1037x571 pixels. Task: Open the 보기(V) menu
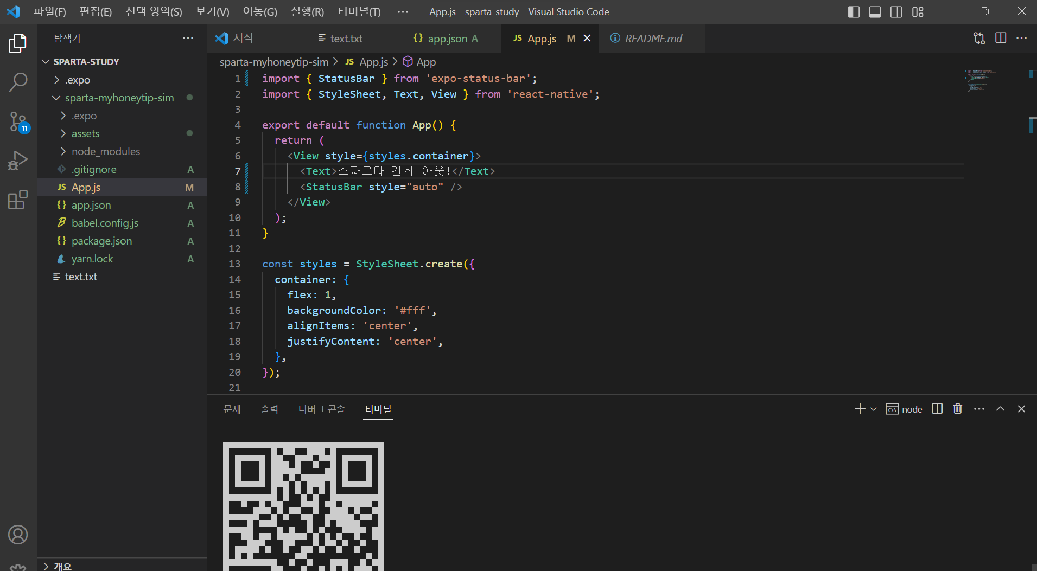[x=212, y=12]
